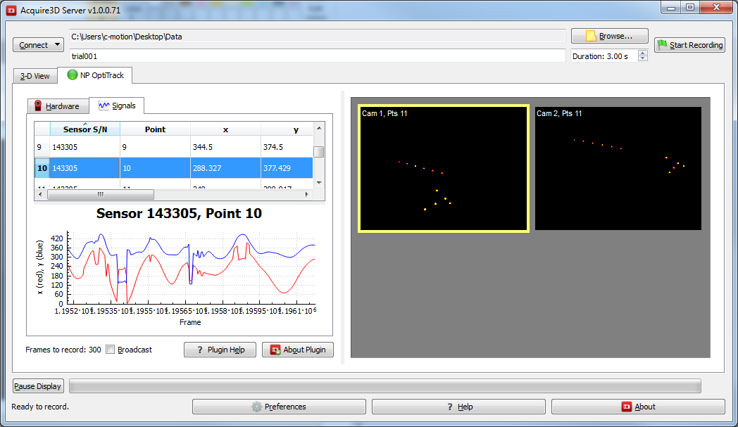738x427 pixels.
Task: Click the gear icon on Preferences button
Action: click(x=256, y=407)
